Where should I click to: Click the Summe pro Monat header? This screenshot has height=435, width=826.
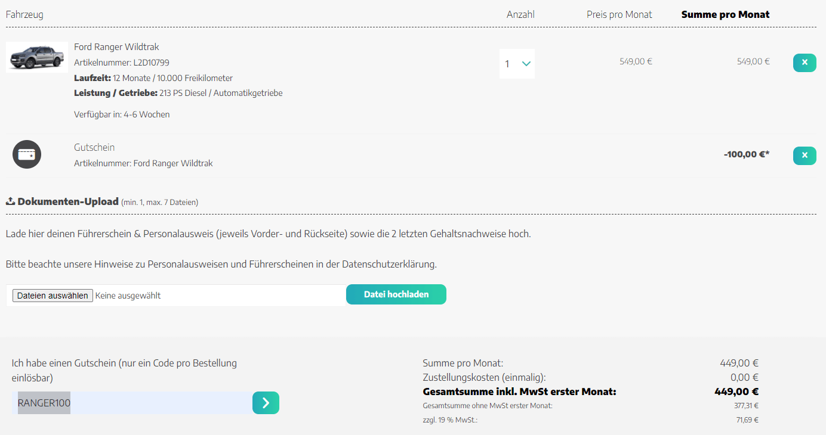[726, 14]
